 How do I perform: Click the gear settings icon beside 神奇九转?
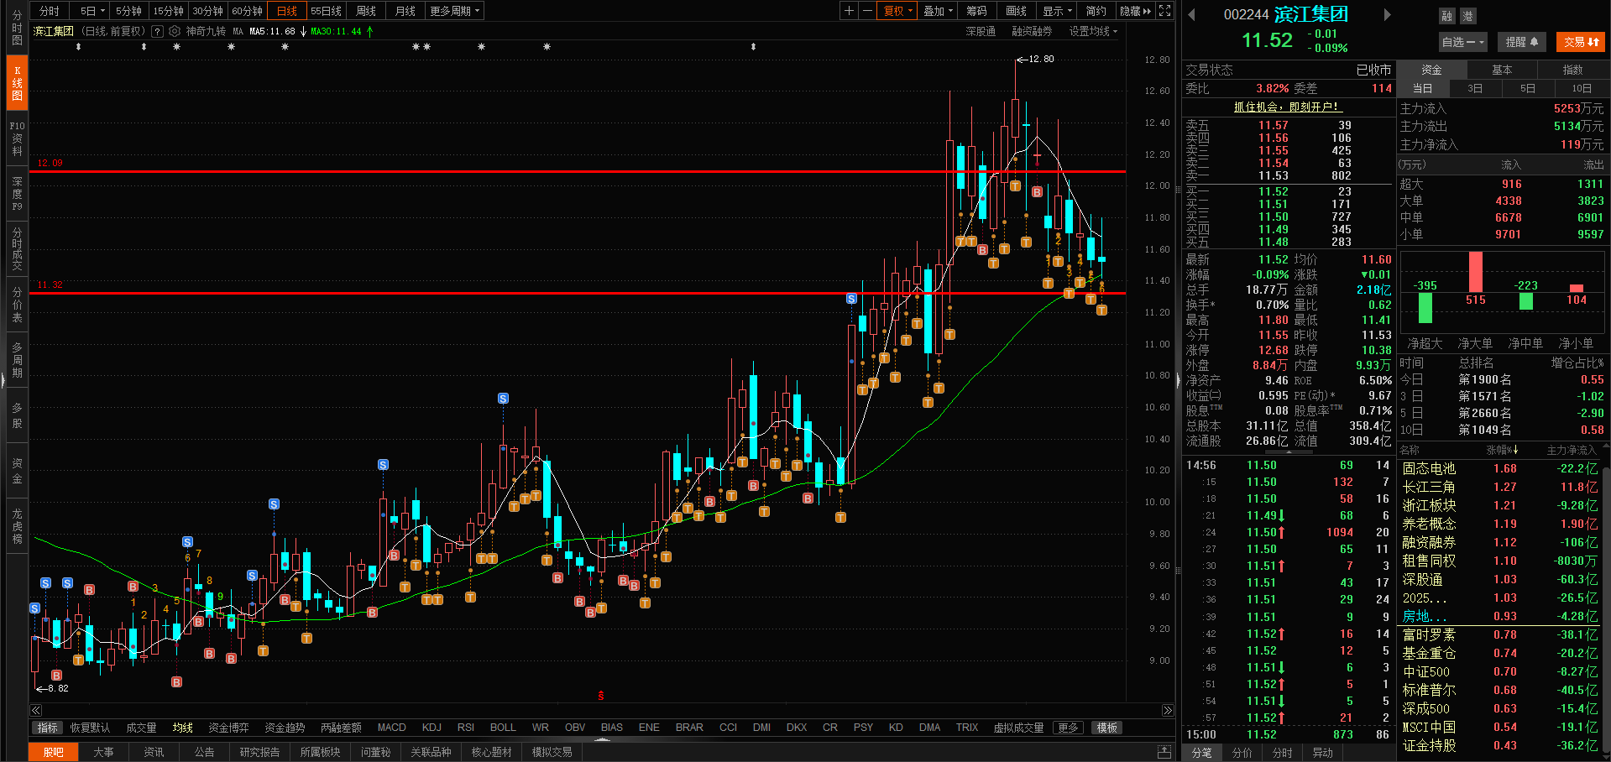point(175,31)
